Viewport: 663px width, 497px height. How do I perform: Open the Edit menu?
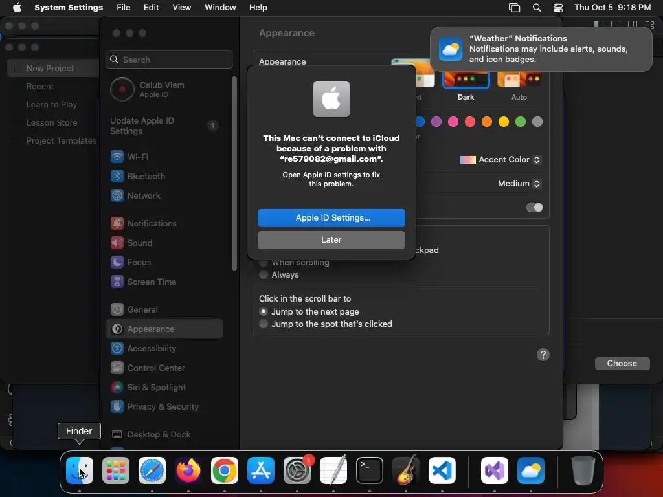click(152, 8)
